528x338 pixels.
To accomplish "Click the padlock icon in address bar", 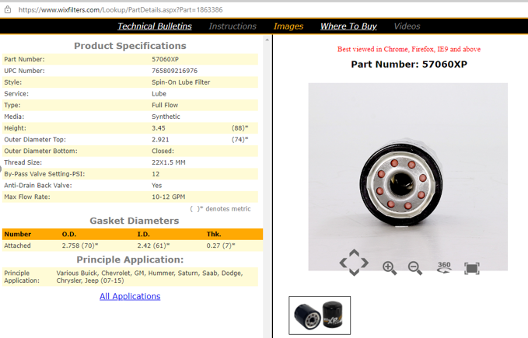I will click(8, 9).
